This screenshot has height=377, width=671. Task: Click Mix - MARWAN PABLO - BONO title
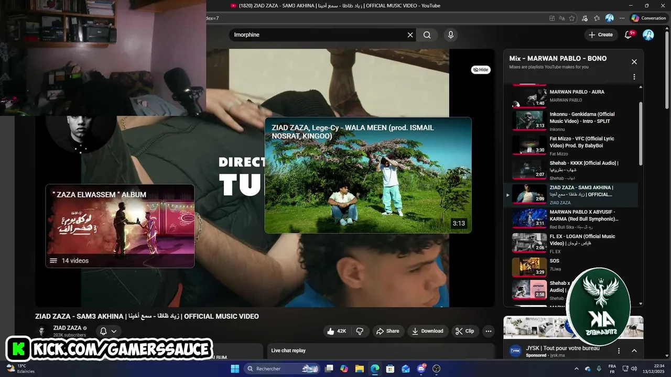tap(558, 59)
